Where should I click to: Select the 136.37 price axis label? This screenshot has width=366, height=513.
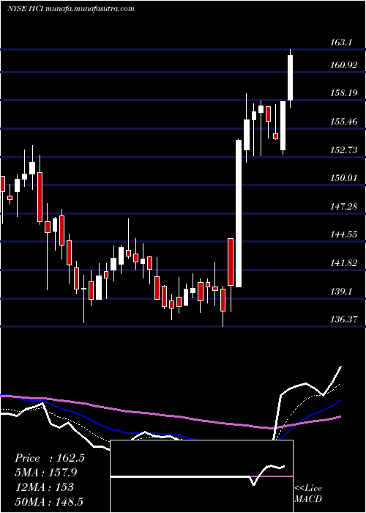point(343,320)
